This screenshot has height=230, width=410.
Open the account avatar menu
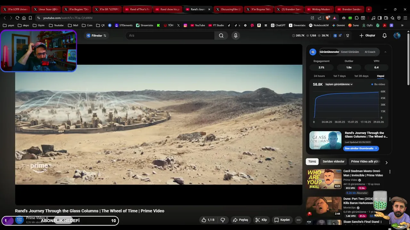(397, 35)
